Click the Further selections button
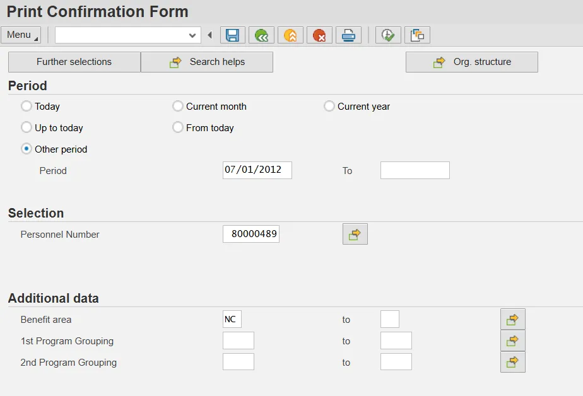The image size is (583, 396). point(74,62)
